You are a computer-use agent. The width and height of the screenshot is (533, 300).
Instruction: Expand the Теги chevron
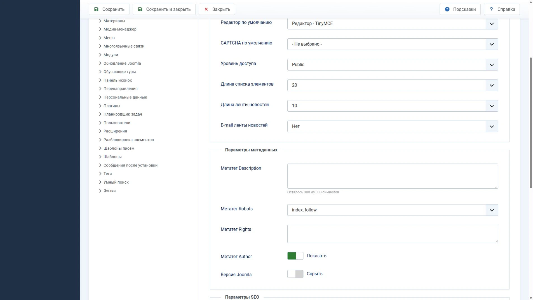pos(100,174)
